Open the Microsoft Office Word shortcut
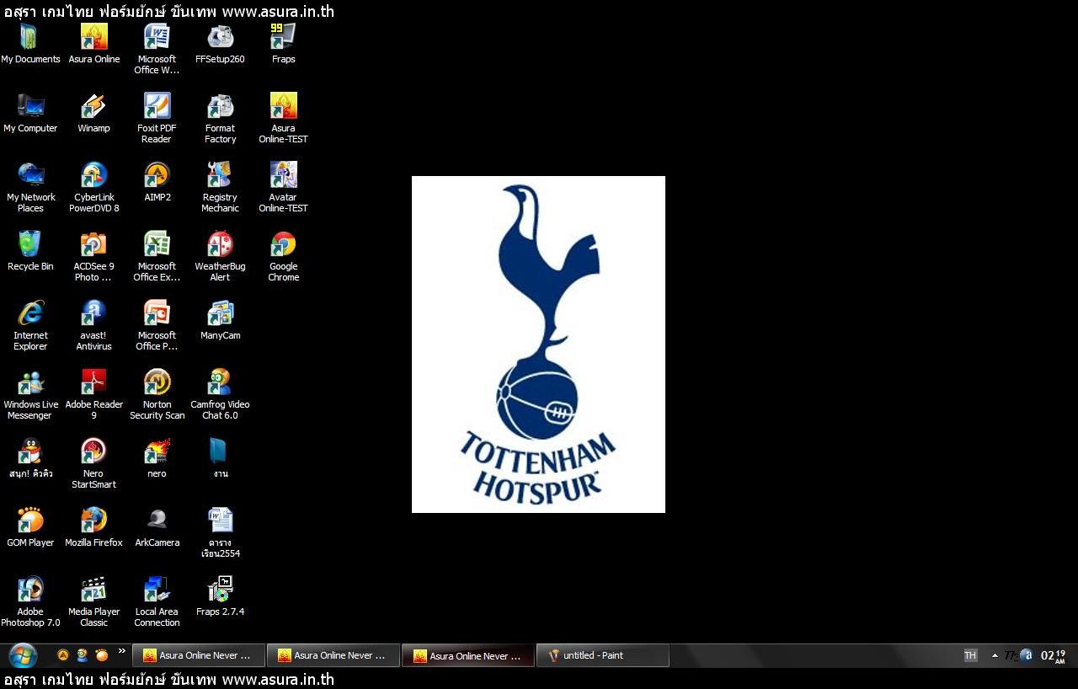 coord(157,49)
